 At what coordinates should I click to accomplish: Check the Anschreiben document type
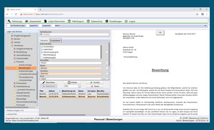pos(42,47)
